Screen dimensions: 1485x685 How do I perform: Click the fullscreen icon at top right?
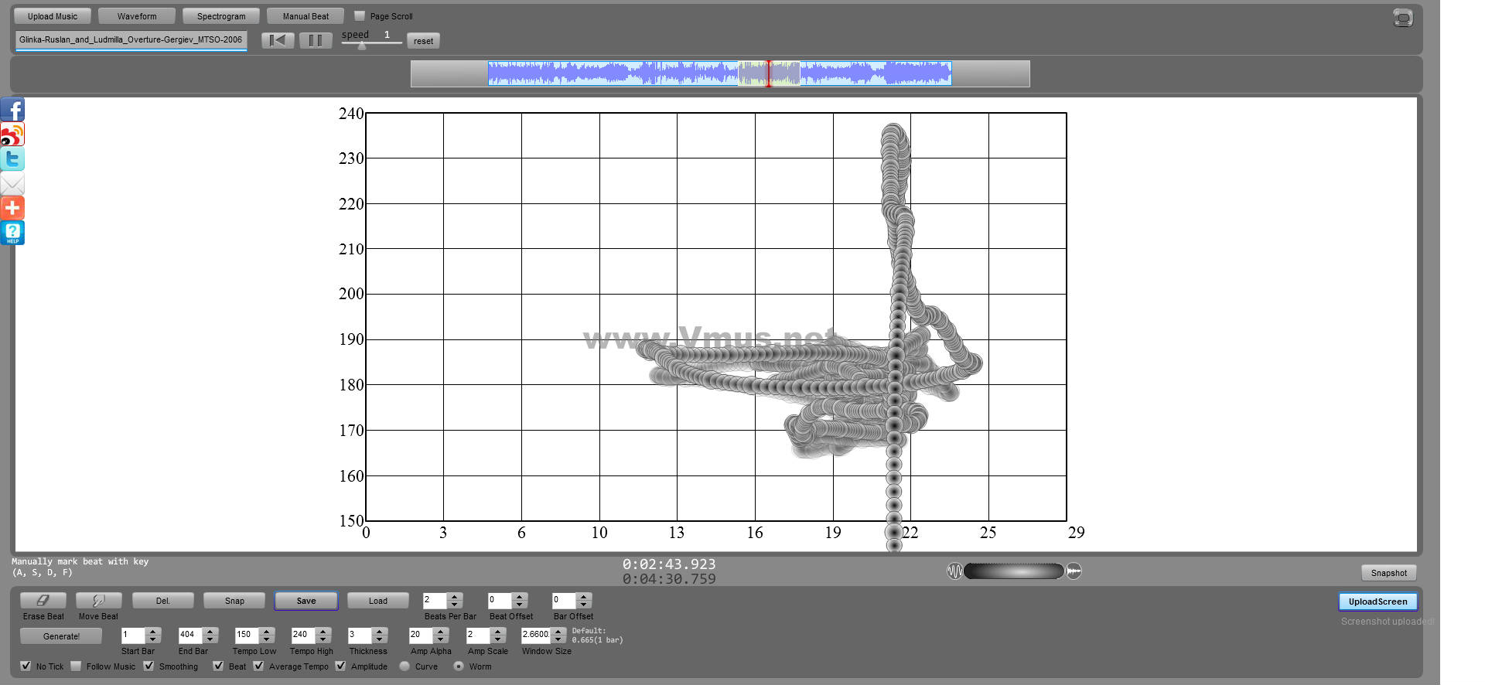click(1402, 18)
